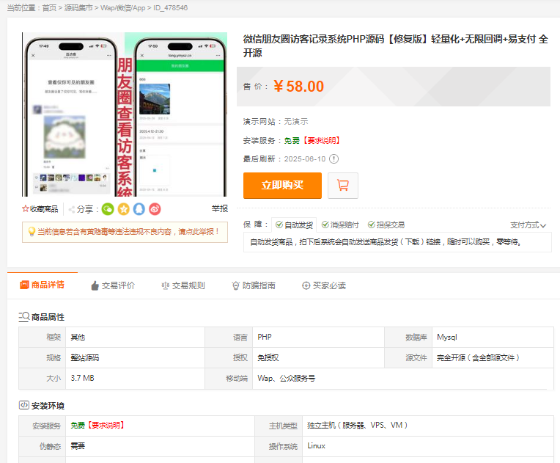Open 要求说明 link in 安装环境 table

coord(106,425)
